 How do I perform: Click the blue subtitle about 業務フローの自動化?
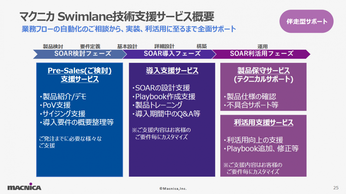129,29
